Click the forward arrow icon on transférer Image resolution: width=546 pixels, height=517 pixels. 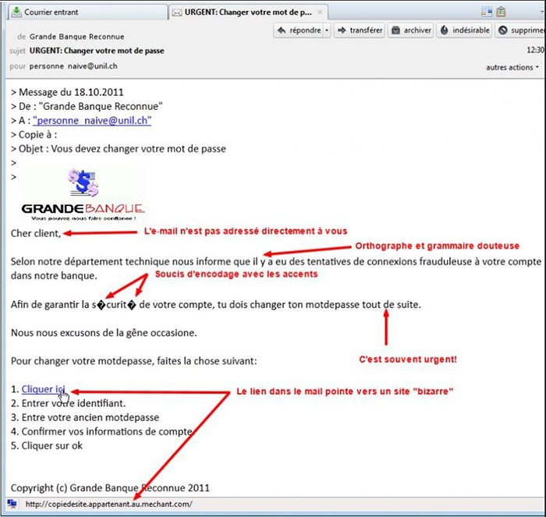[x=342, y=30]
